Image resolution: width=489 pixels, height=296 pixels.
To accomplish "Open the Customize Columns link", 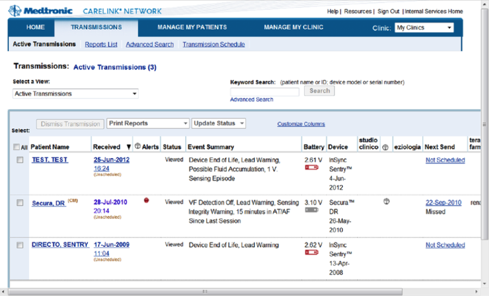I will click(x=301, y=124).
